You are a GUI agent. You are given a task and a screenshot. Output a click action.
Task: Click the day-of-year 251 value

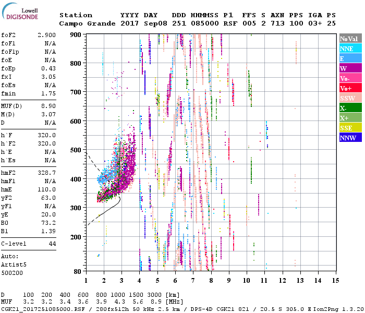(x=179, y=23)
